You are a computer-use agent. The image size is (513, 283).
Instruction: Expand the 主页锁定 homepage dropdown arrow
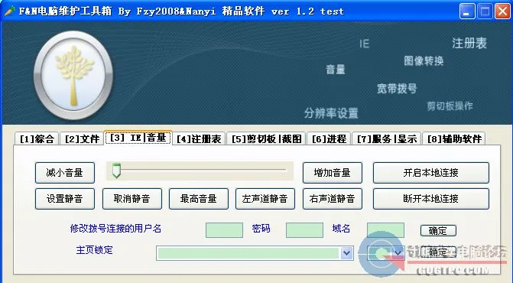coord(347,253)
